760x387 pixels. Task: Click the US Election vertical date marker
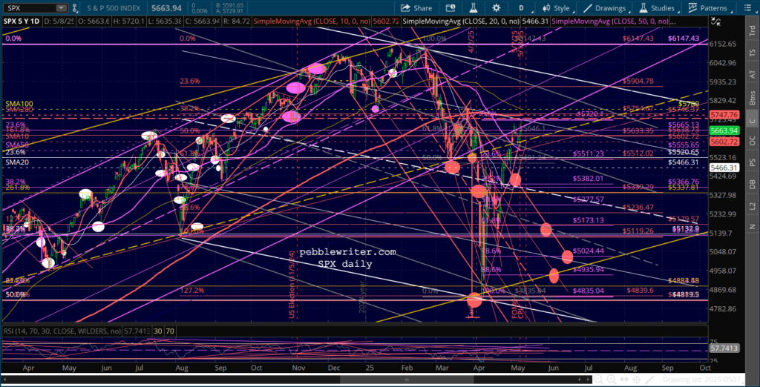pyautogui.click(x=291, y=283)
